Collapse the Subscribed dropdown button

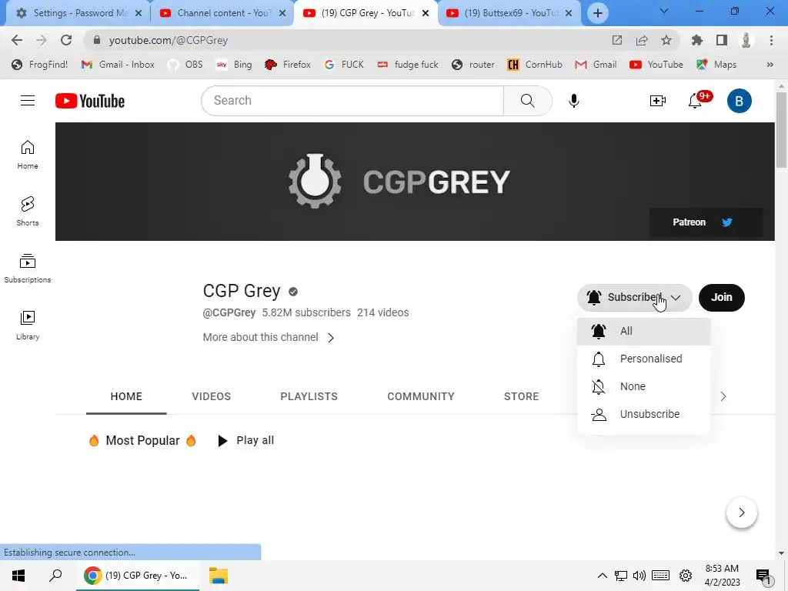coord(634,298)
